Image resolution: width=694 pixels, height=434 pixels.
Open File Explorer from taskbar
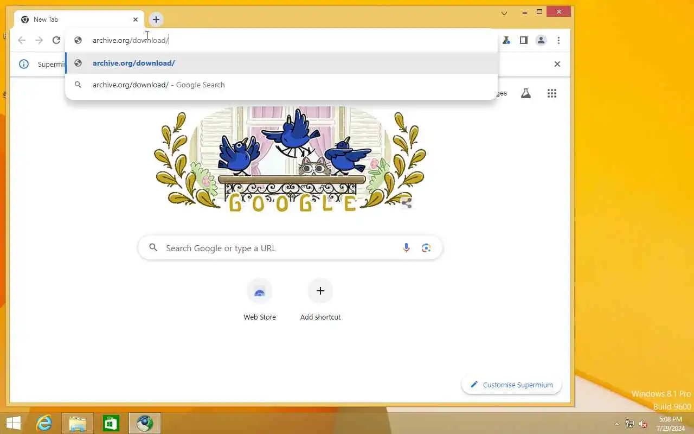coord(78,423)
